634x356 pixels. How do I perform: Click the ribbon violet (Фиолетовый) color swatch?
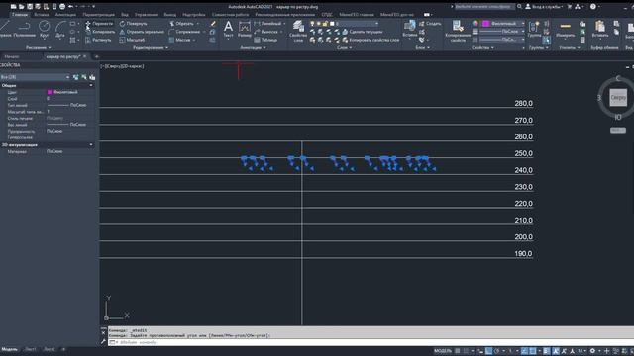pos(486,24)
